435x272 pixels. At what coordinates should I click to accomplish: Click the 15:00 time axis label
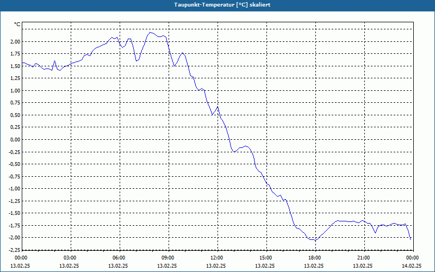pyautogui.click(x=266, y=258)
